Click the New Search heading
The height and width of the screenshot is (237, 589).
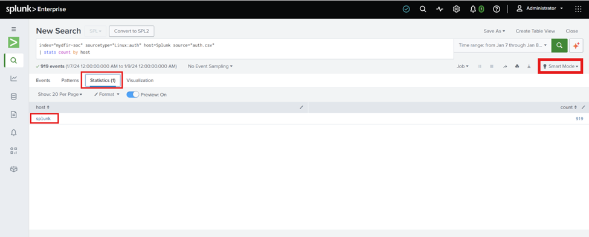pos(59,31)
